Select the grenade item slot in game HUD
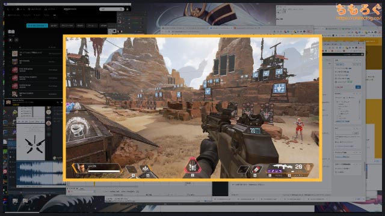Image resolution: width=385 pixels, height=216 pixels. point(256,169)
